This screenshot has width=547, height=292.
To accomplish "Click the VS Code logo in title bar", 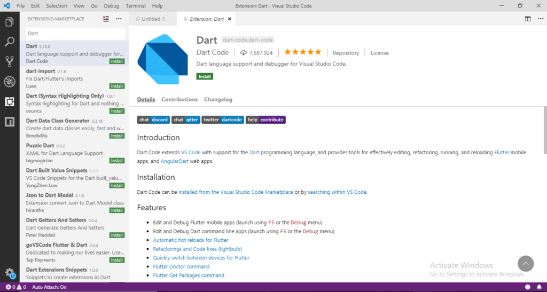I will click(x=6, y=5).
